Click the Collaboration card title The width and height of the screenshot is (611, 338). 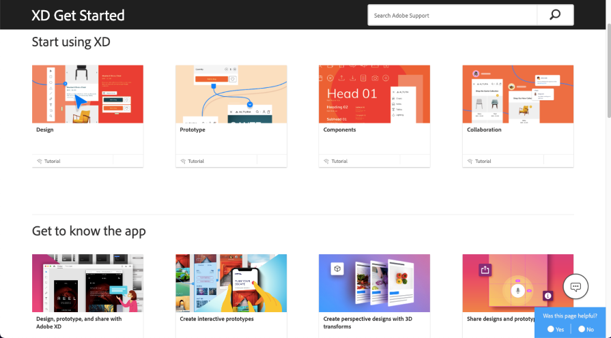pos(484,129)
